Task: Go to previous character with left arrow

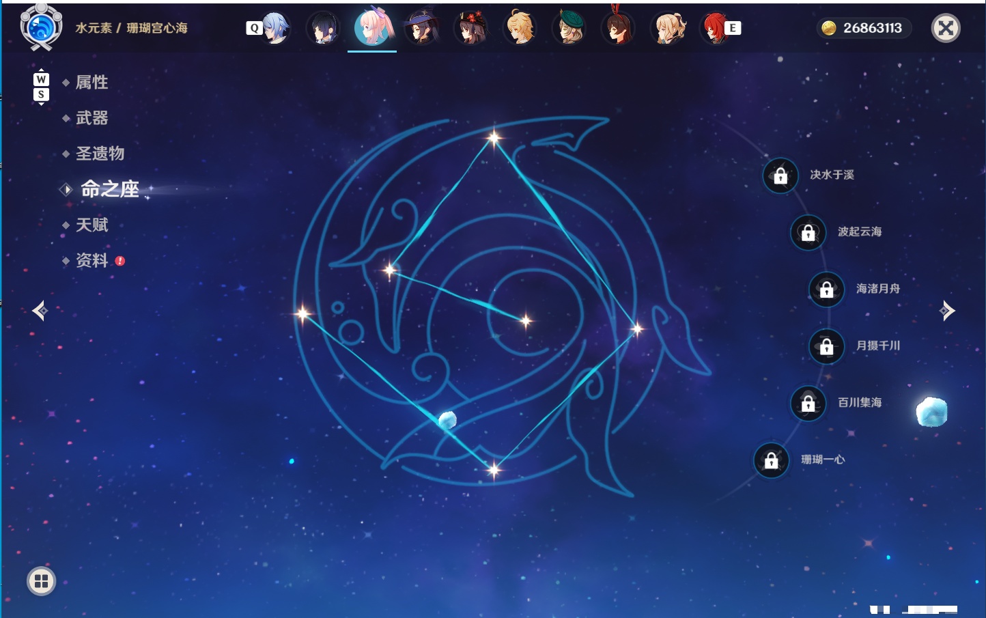Action: 40,311
